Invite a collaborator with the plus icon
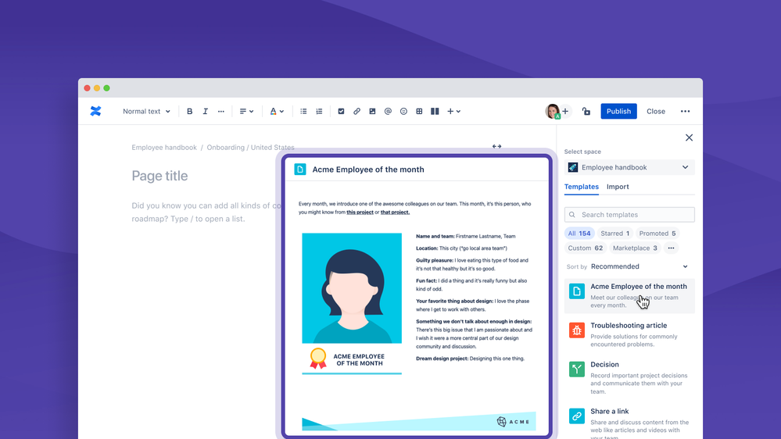The image size is (781, 439). tap(565, 112)
